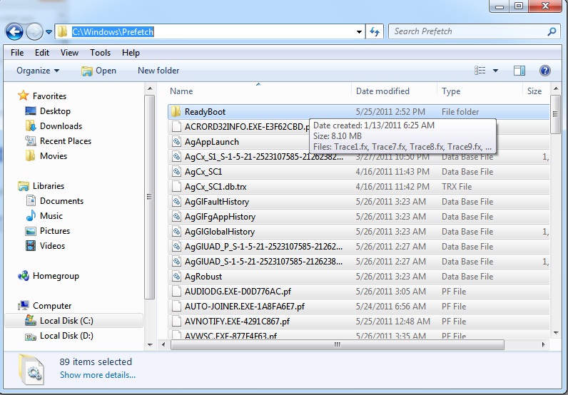Click the details pane selection thumbnail
The image size is (568, 395).
[32, 369]
